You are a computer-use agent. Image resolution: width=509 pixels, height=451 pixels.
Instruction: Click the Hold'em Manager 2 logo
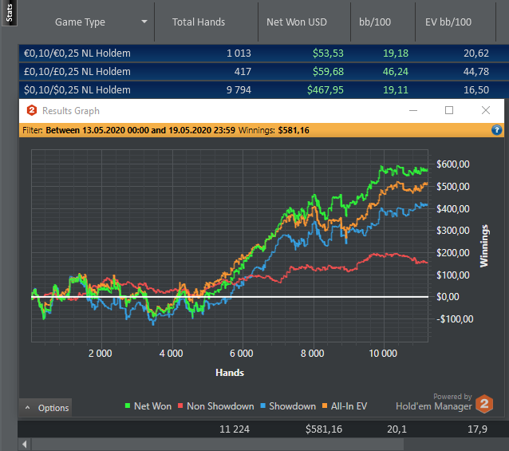click(484, 404)
